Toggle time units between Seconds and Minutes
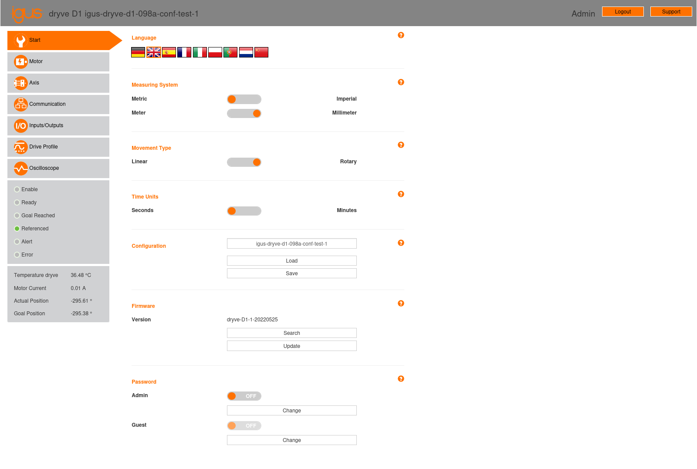The height and width of the screenshot is (469, 697). pyautogui.click(x=244, y=211)
